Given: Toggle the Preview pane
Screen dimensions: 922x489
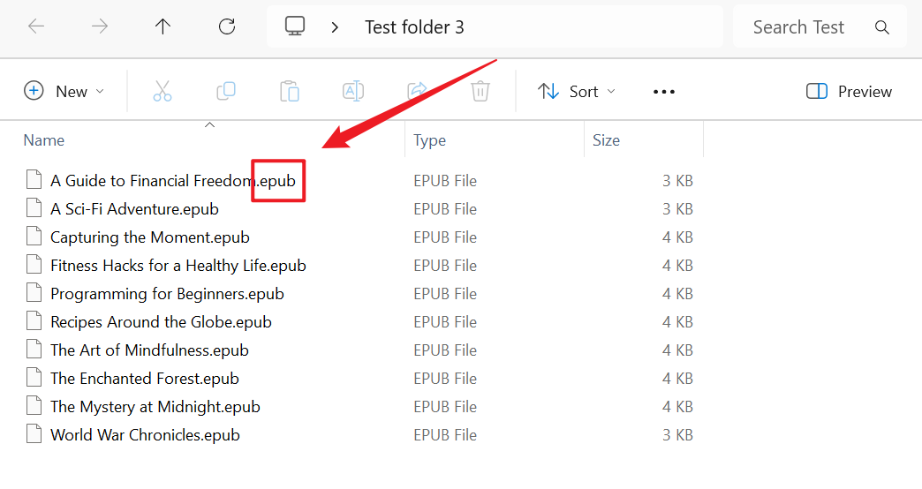Looking at the screenshot, I should 849,91.
